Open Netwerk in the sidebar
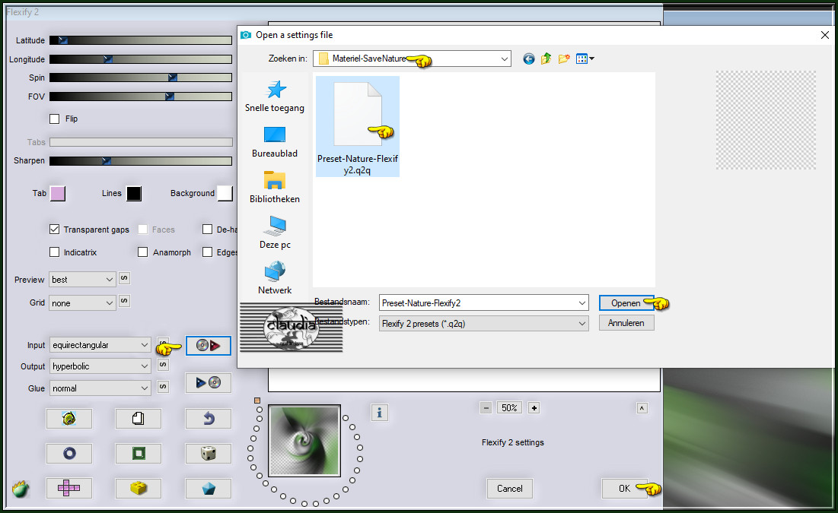This screenshot has width=838, height=513. pos(275,278)
